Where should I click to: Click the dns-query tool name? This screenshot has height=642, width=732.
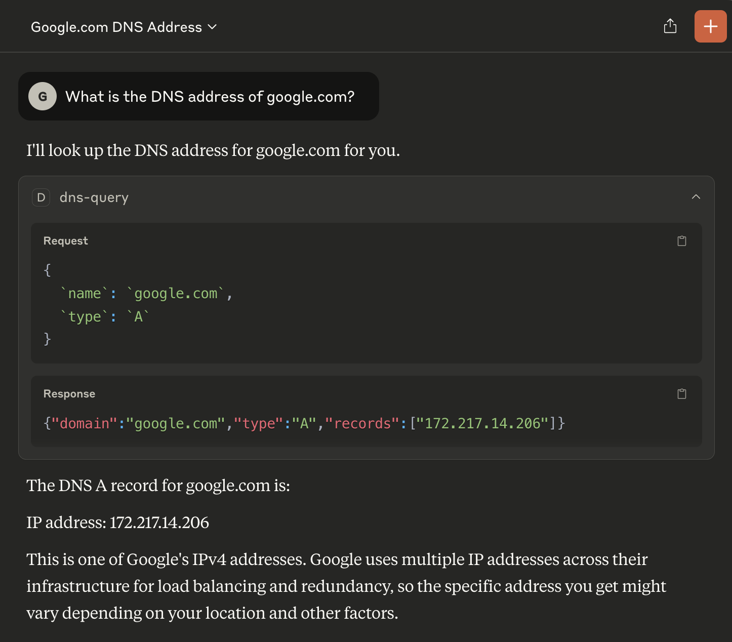pos(94,197)
